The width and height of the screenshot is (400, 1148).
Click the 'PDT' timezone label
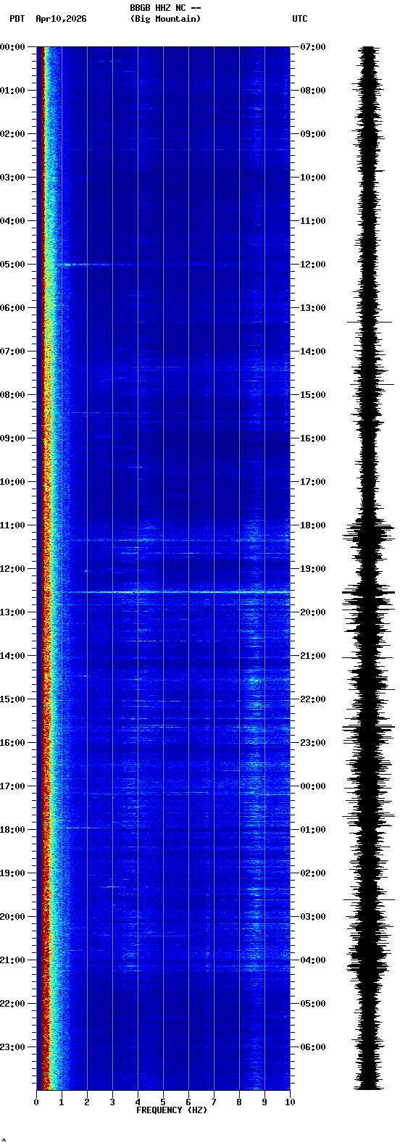pos(17,19)
